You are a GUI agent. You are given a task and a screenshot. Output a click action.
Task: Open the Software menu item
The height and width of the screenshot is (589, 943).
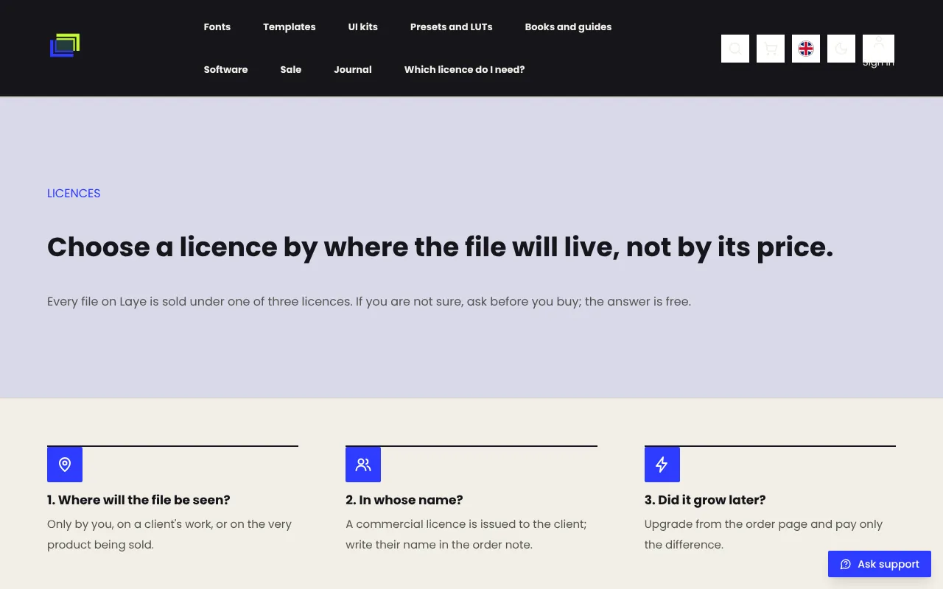[x=226, y=69]
